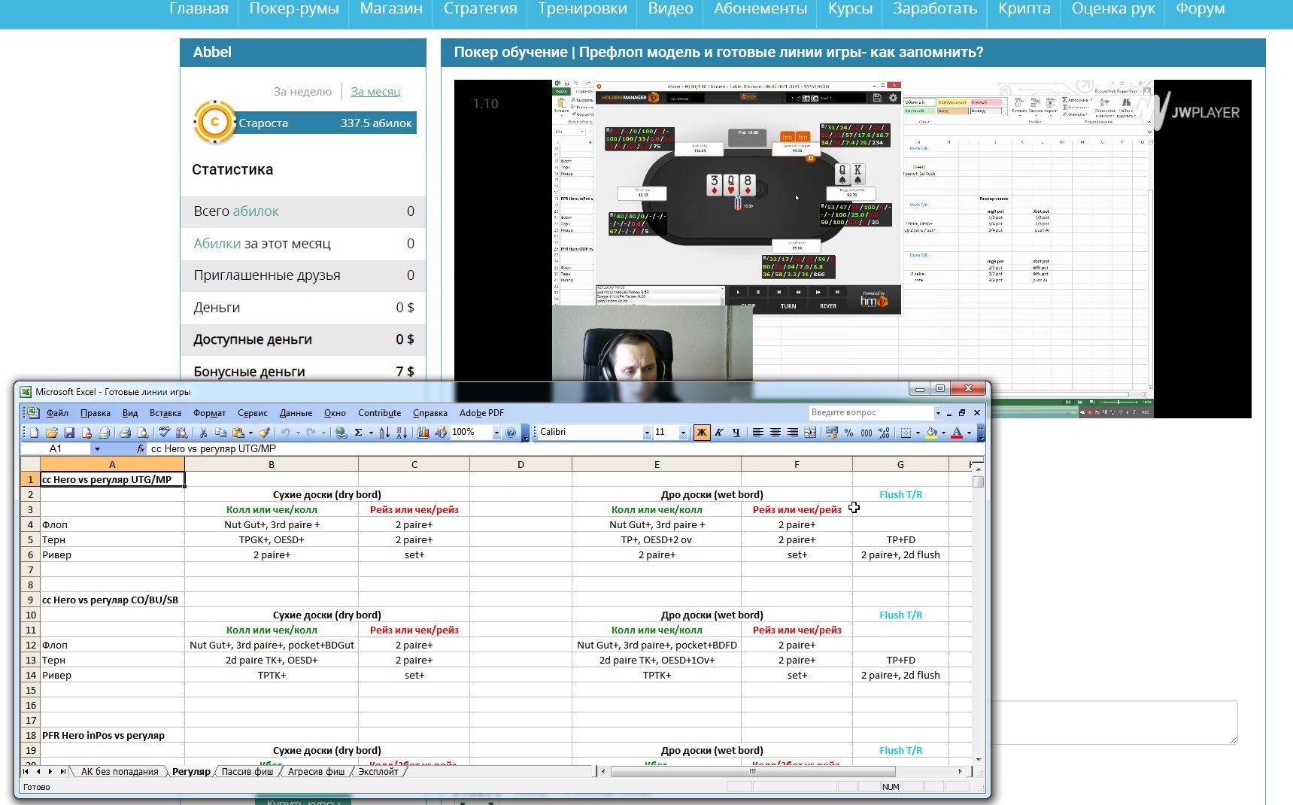Apply thousands separator (000) format
The image size is (1293, 805).
[x=867, y=433]
